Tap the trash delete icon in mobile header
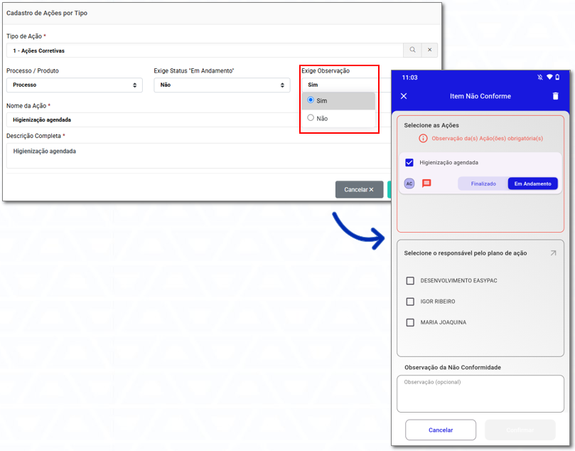This screenshot has width=575, height=451. tap(556, 96)
